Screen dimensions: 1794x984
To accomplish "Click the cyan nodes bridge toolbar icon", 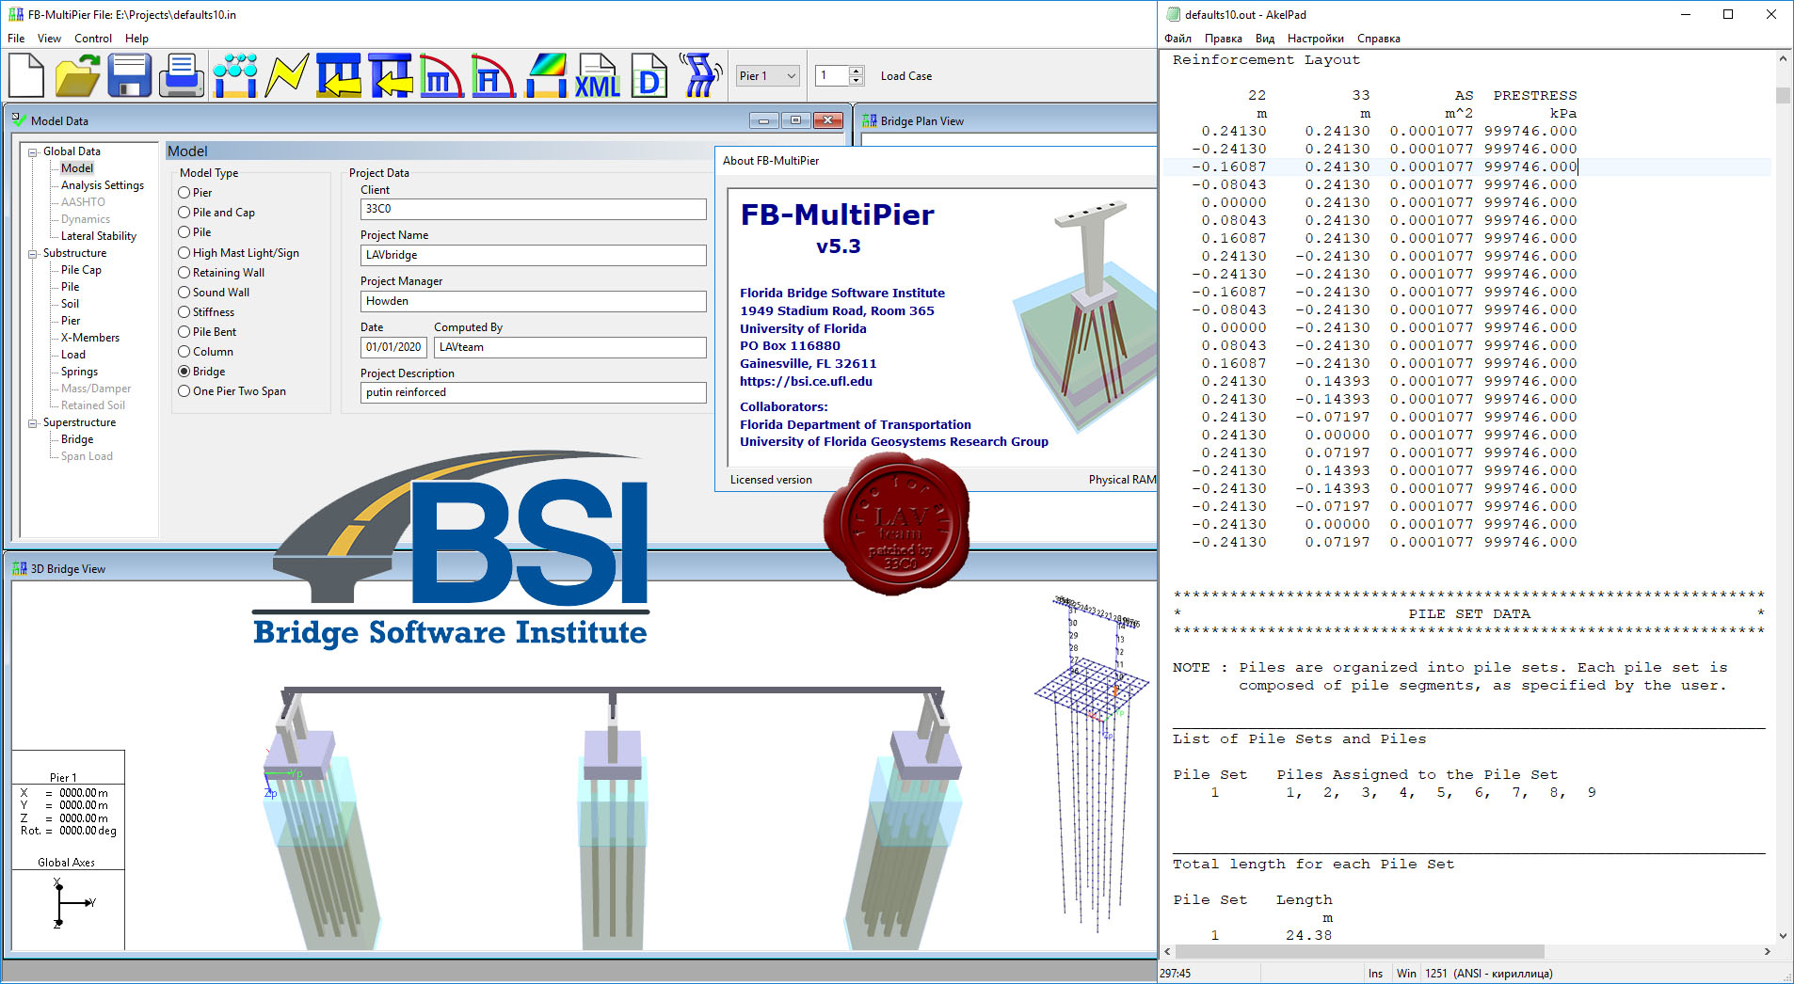I will [235, 75].
